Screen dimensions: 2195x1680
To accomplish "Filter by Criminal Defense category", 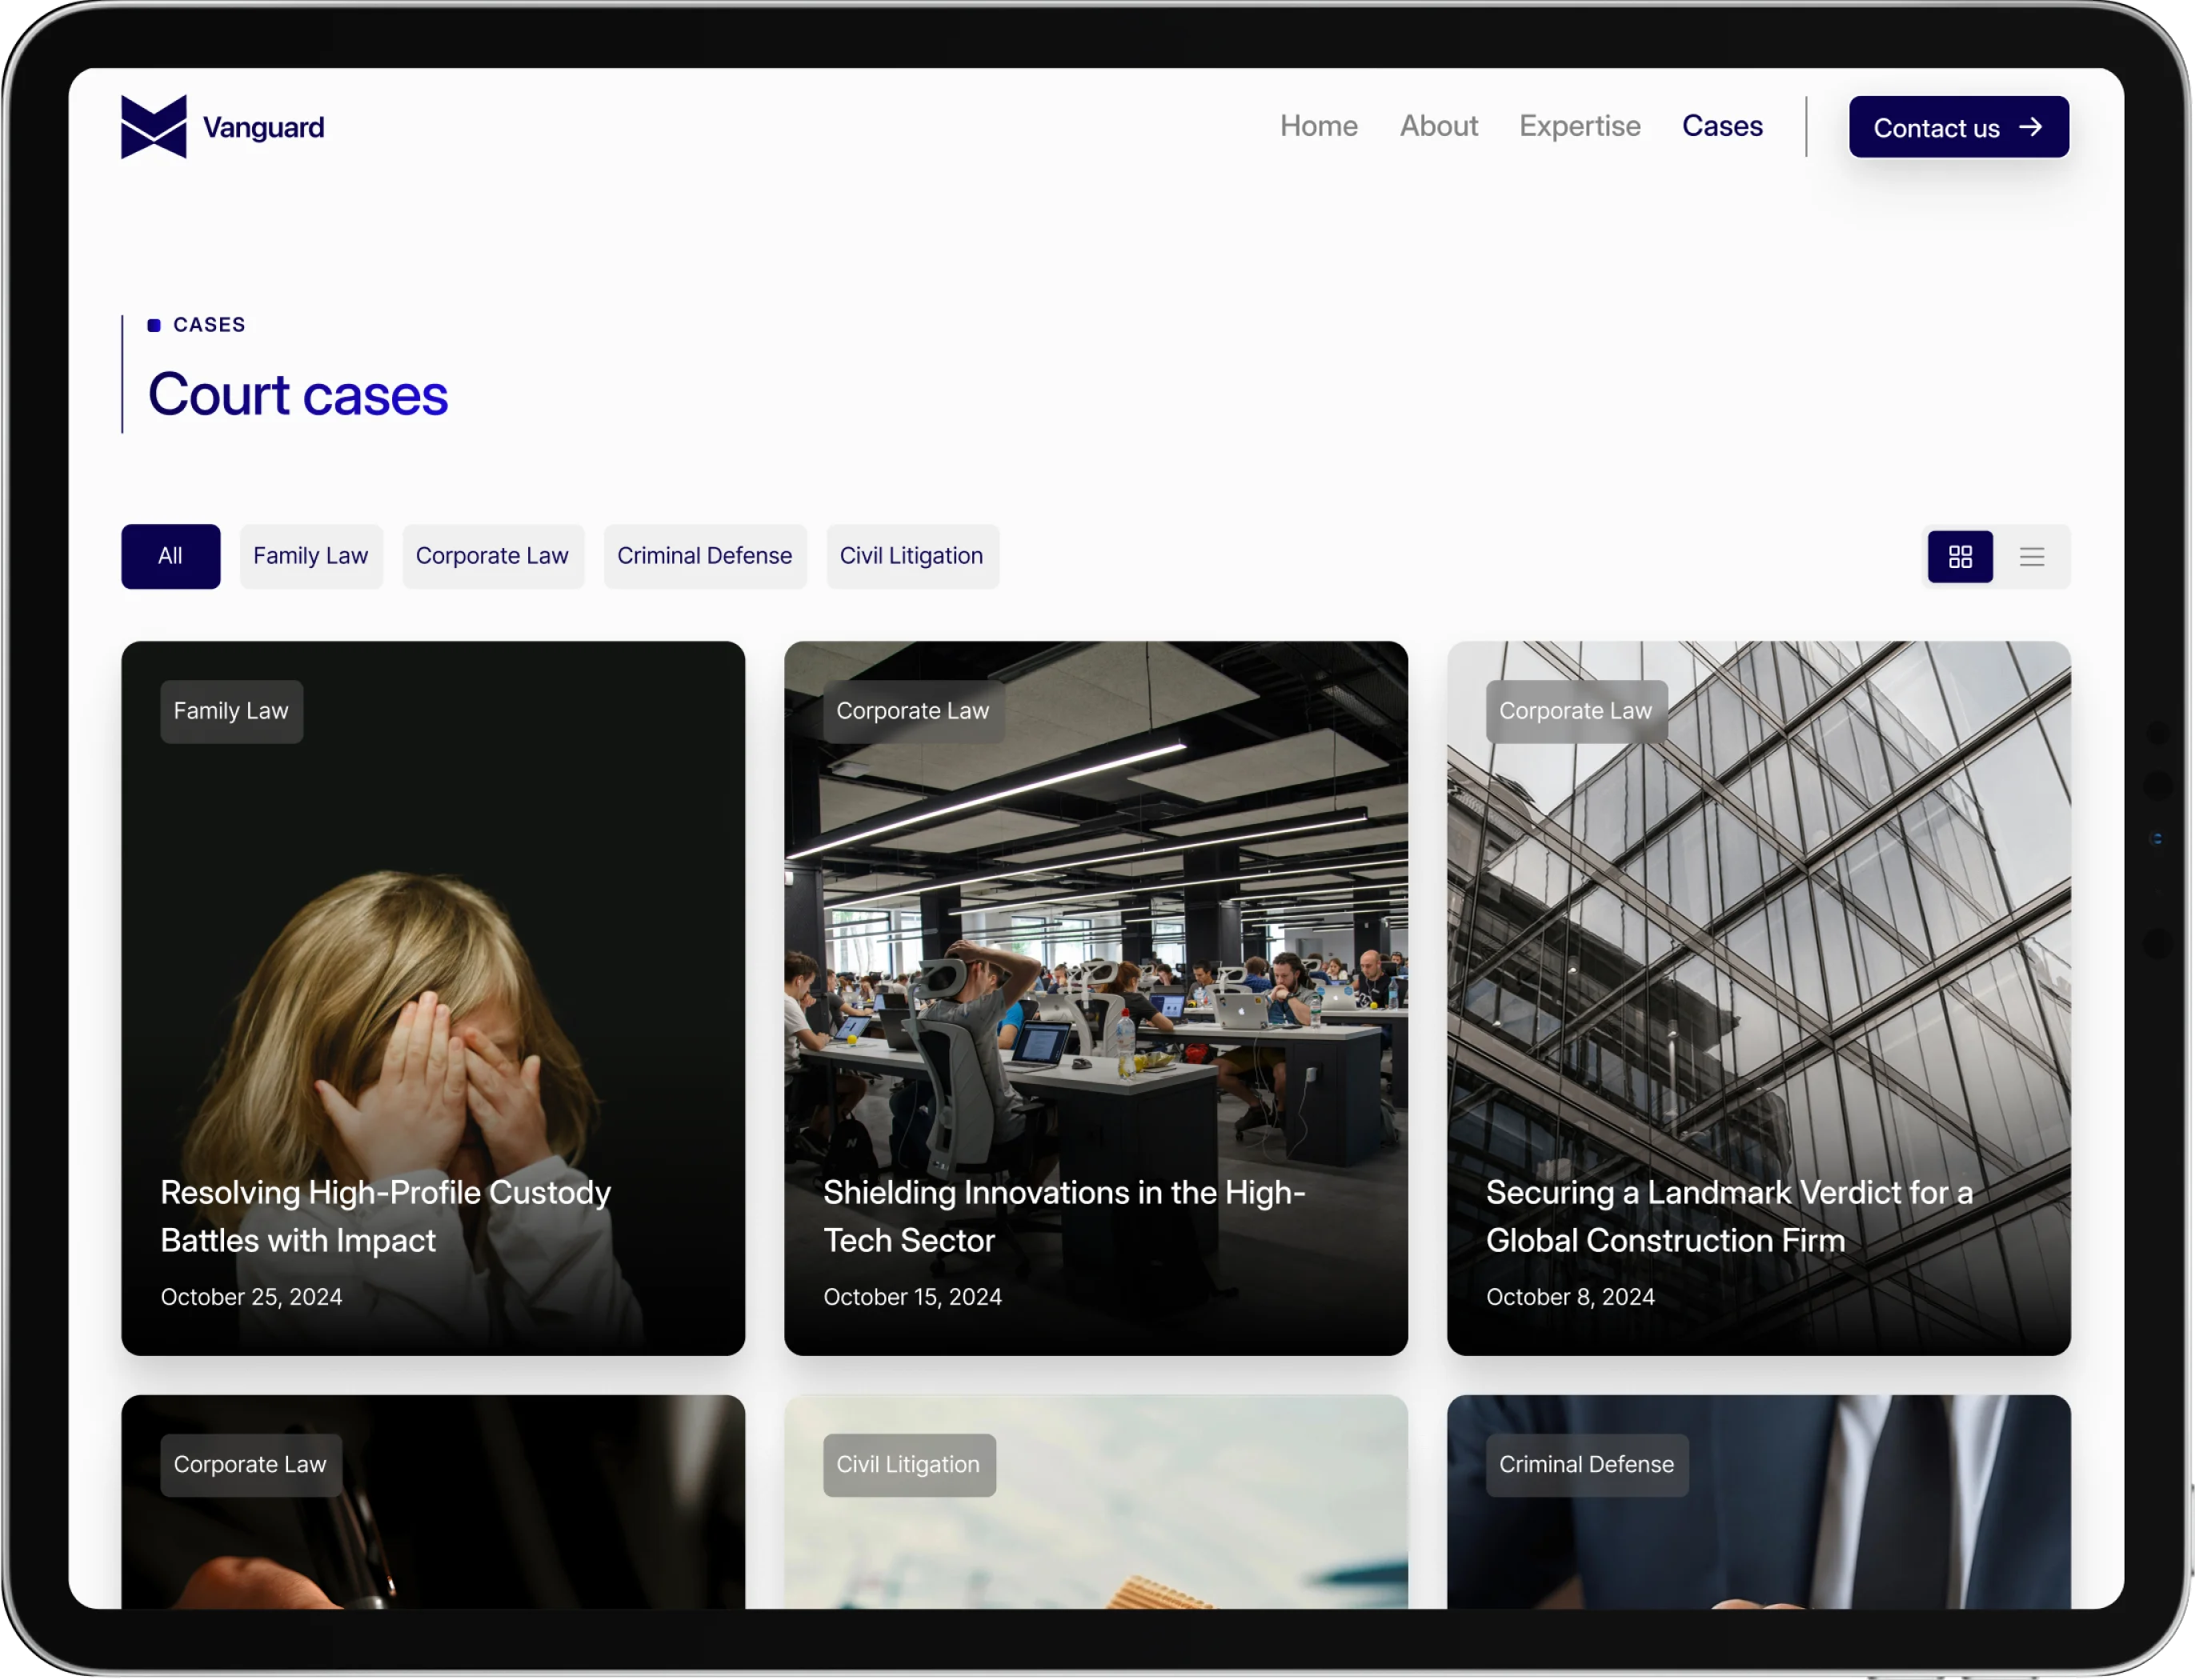I will (x=704, y=556).
